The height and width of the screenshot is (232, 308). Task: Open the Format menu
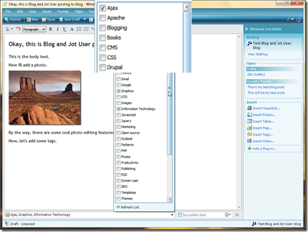[x=63, y=12]
